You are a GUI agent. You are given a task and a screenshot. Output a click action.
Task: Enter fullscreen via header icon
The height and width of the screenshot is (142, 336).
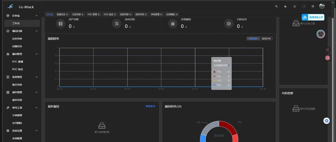(x=304, y=6)
